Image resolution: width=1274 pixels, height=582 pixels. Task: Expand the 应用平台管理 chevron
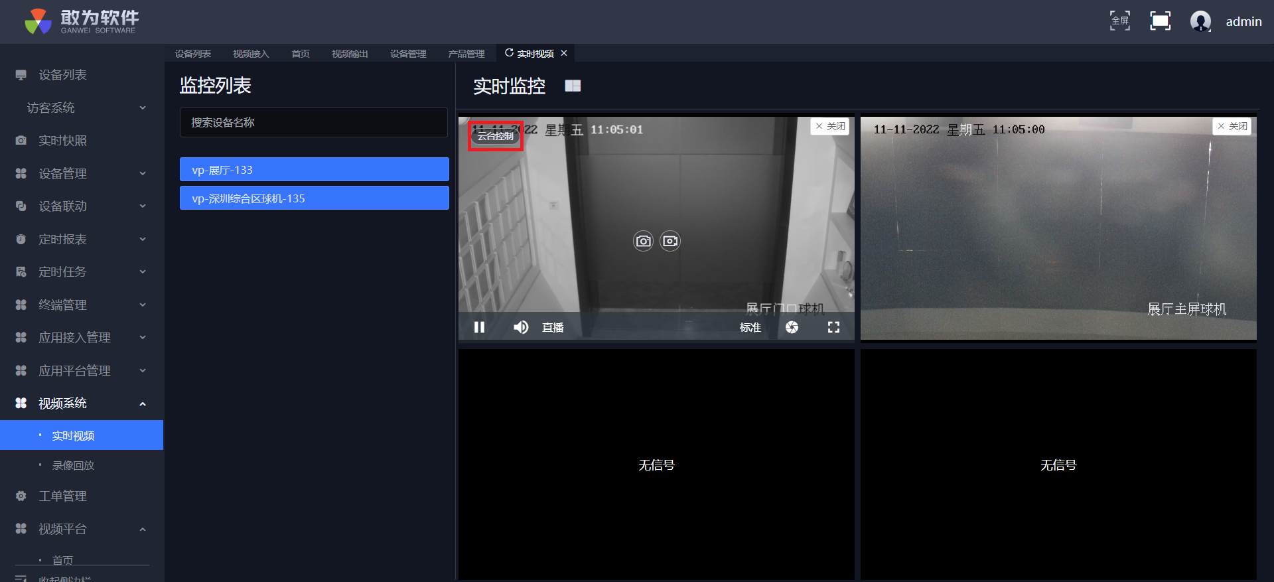(x=143, y=370)
